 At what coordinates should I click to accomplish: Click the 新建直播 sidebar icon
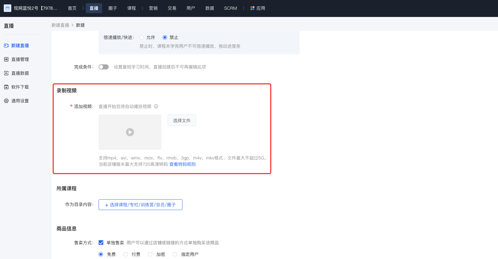pyautogui.click(x=6, y=46)
